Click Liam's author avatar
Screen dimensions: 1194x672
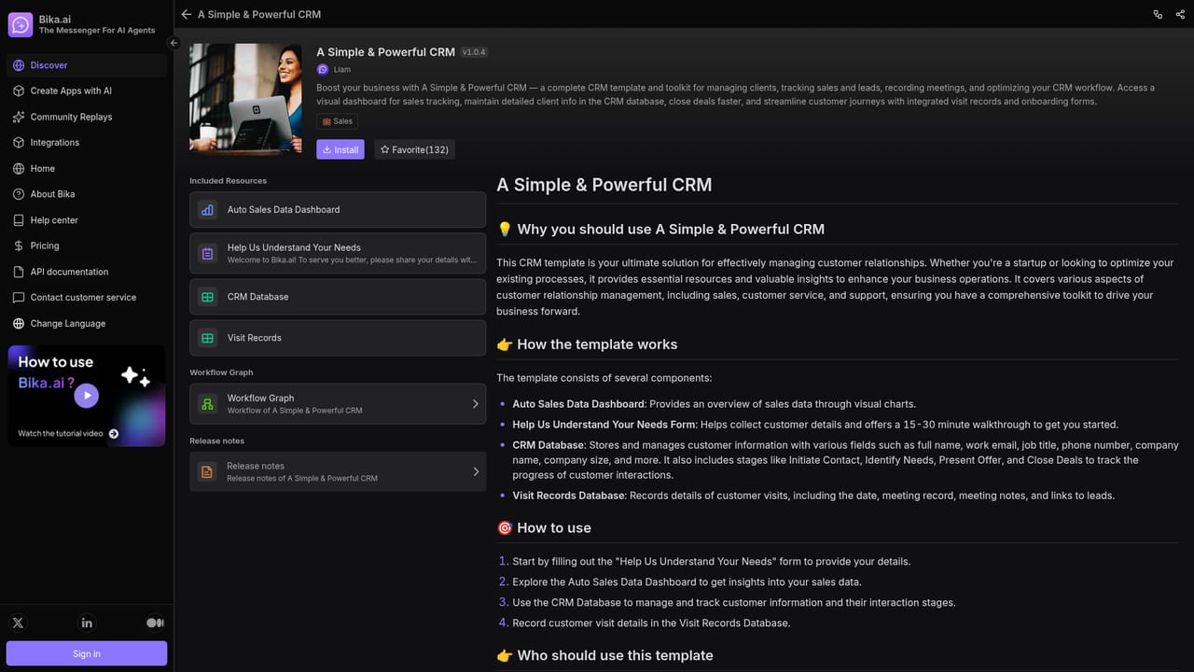323,69
